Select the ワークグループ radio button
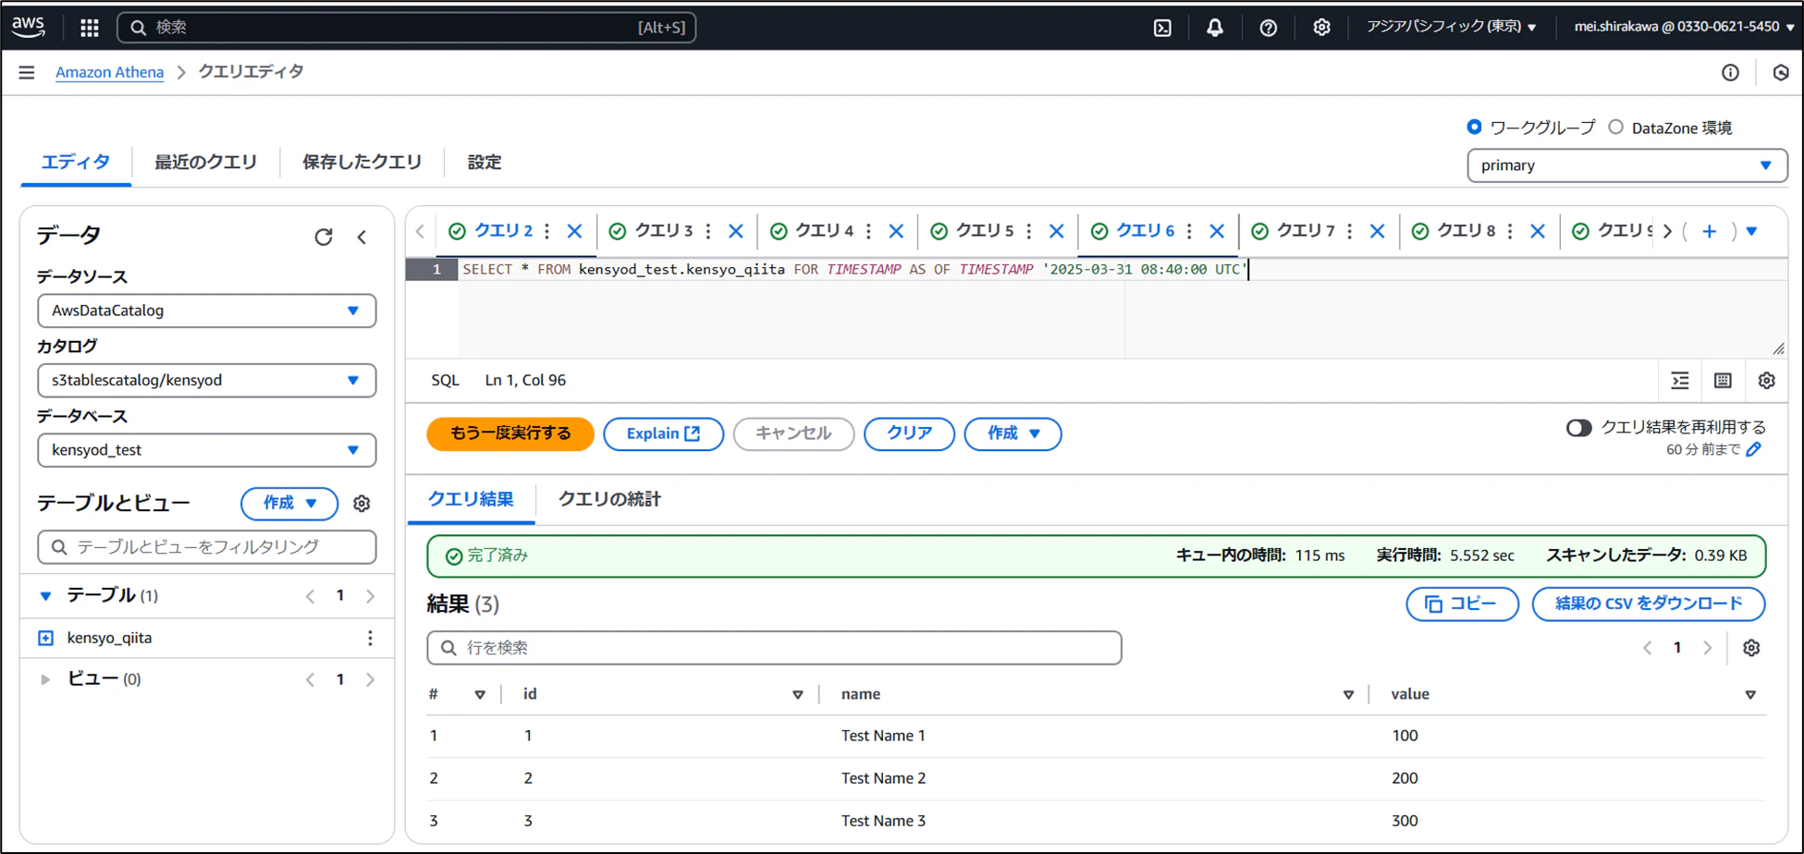 coord(1475,127)
